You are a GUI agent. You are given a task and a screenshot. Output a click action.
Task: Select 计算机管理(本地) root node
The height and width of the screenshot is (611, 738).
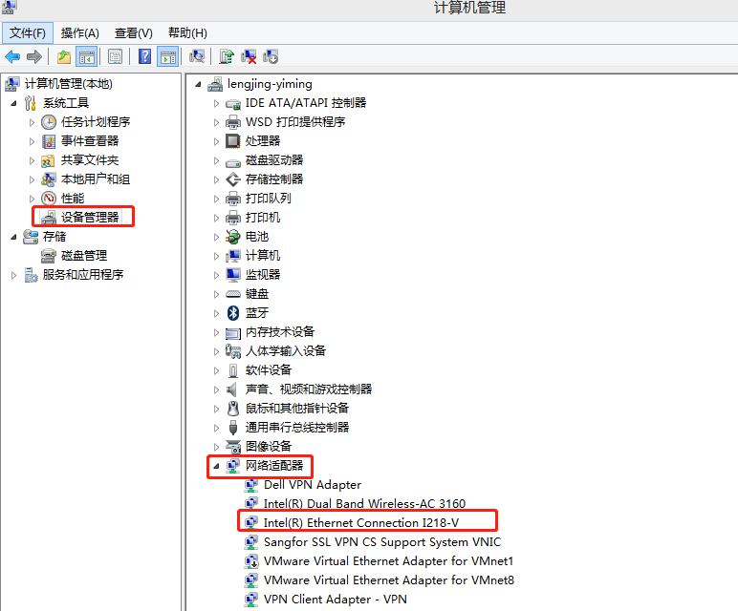click(x=68, y=84)
